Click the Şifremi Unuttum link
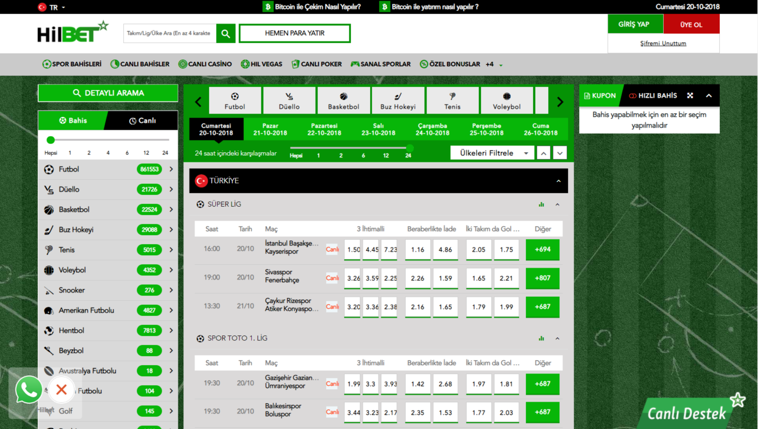 coord(663,43)
